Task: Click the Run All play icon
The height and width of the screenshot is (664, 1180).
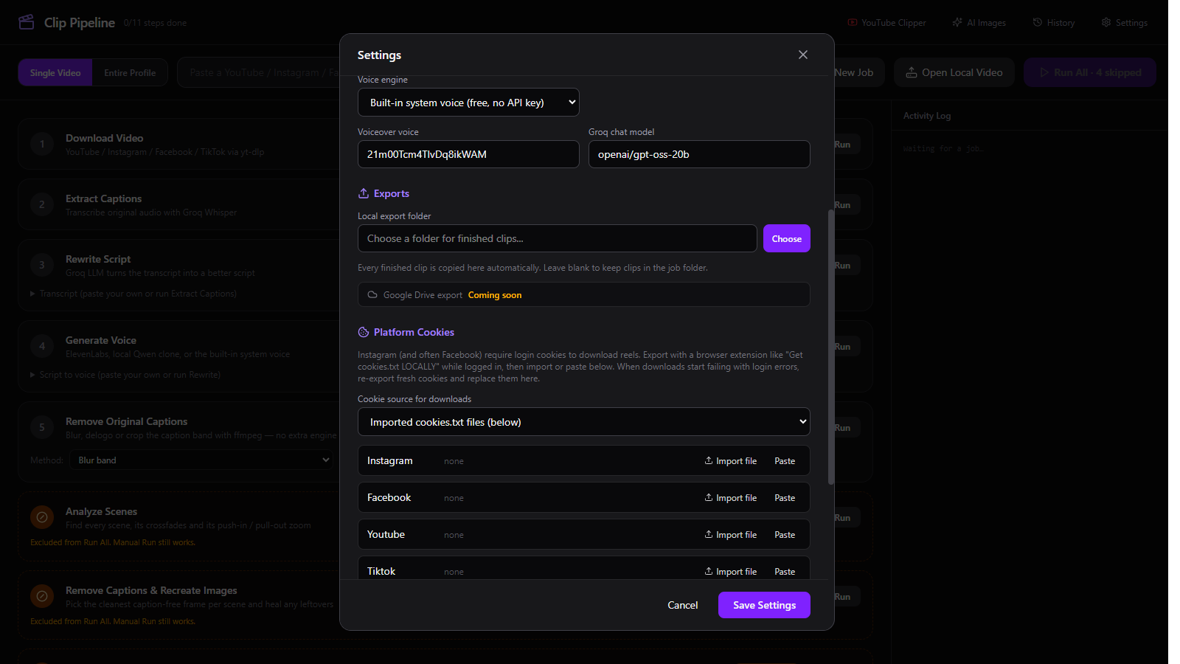Action: 1044,72
